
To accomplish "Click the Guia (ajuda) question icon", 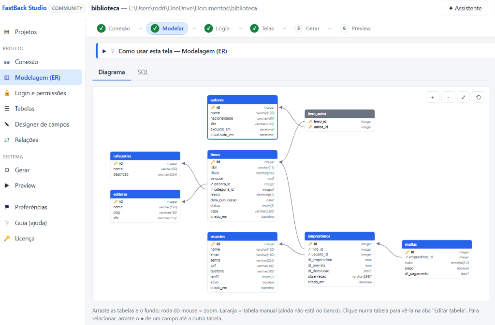I will pyautogui.click(x=7, y=223).
